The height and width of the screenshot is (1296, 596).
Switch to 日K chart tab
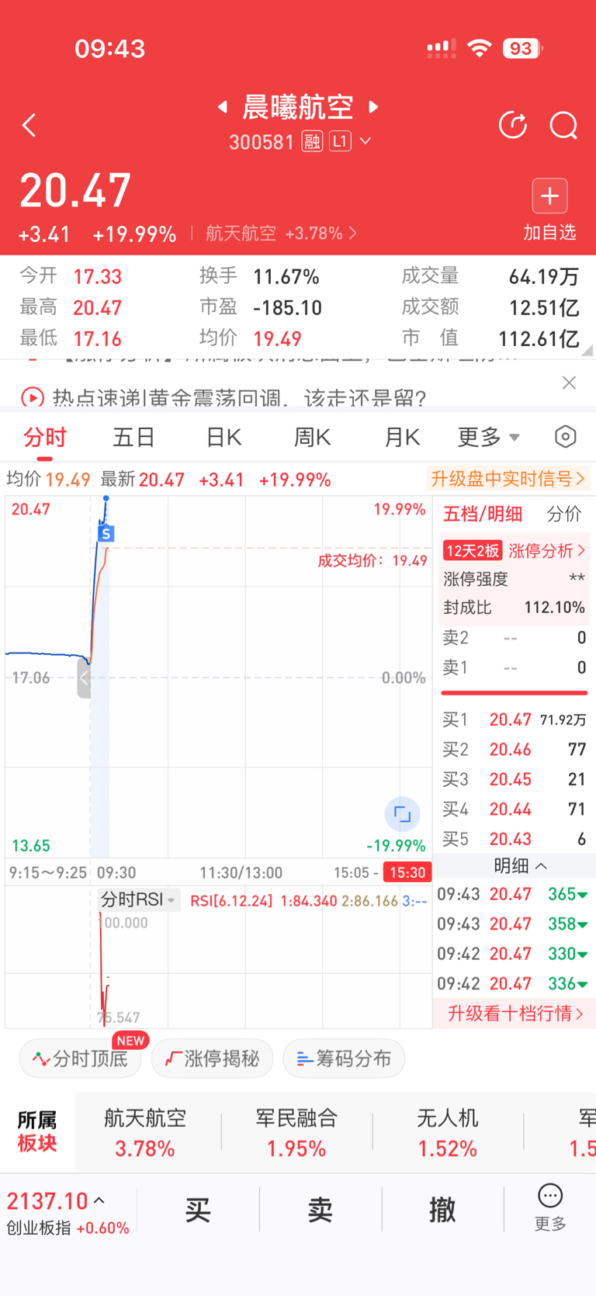(x=223, y=438)
